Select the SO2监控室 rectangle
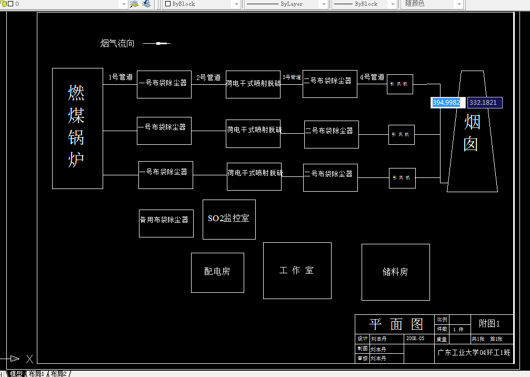 pos(229,219)
